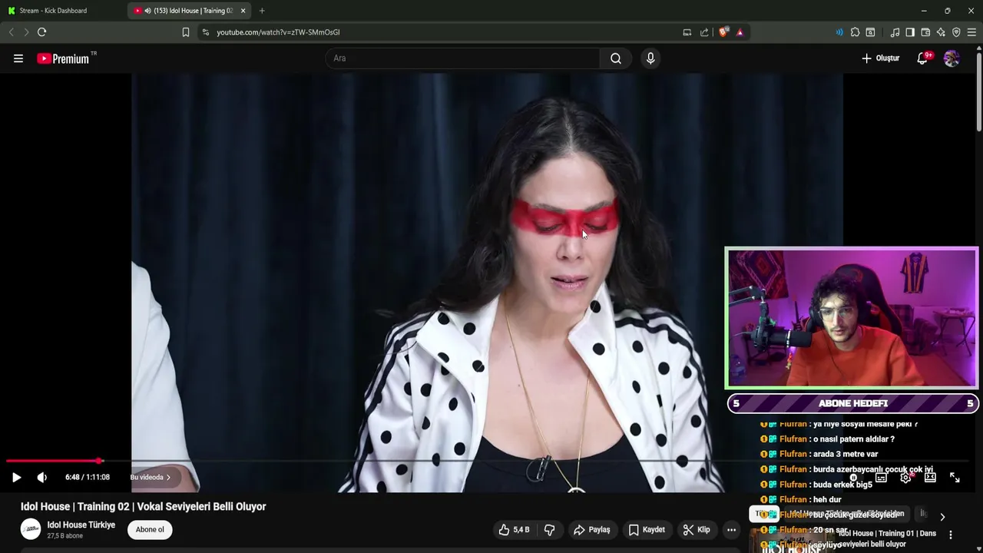Click the red playhead scrubber dot

pyautogui.click(x=99, y=461)
